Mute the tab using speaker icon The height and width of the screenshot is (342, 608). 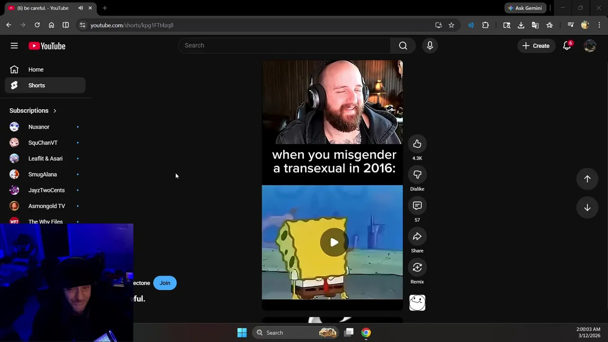(x=81, y=8)
